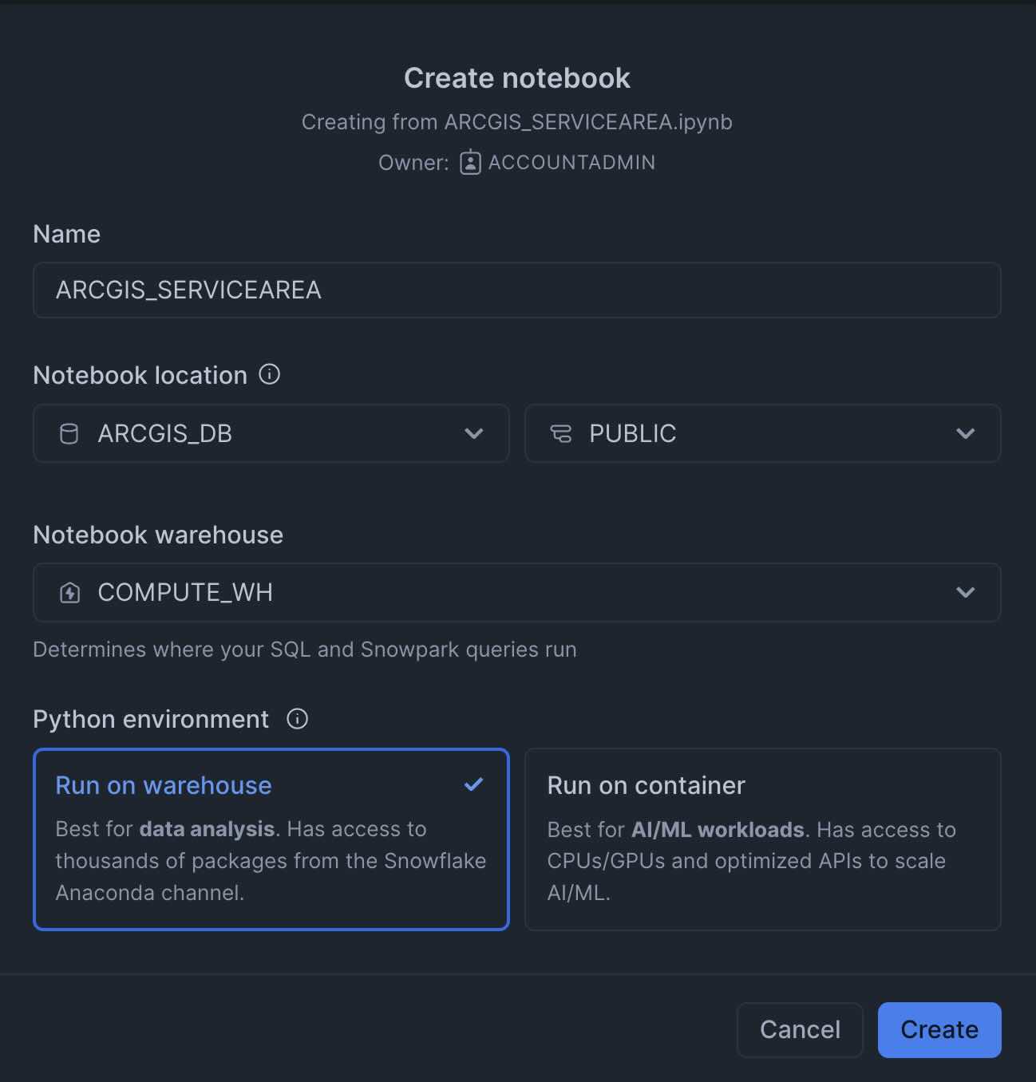Open the ARCGIS_DB database dropdown
Screen dimensions: 1036x1082
(x=271, y=433)
